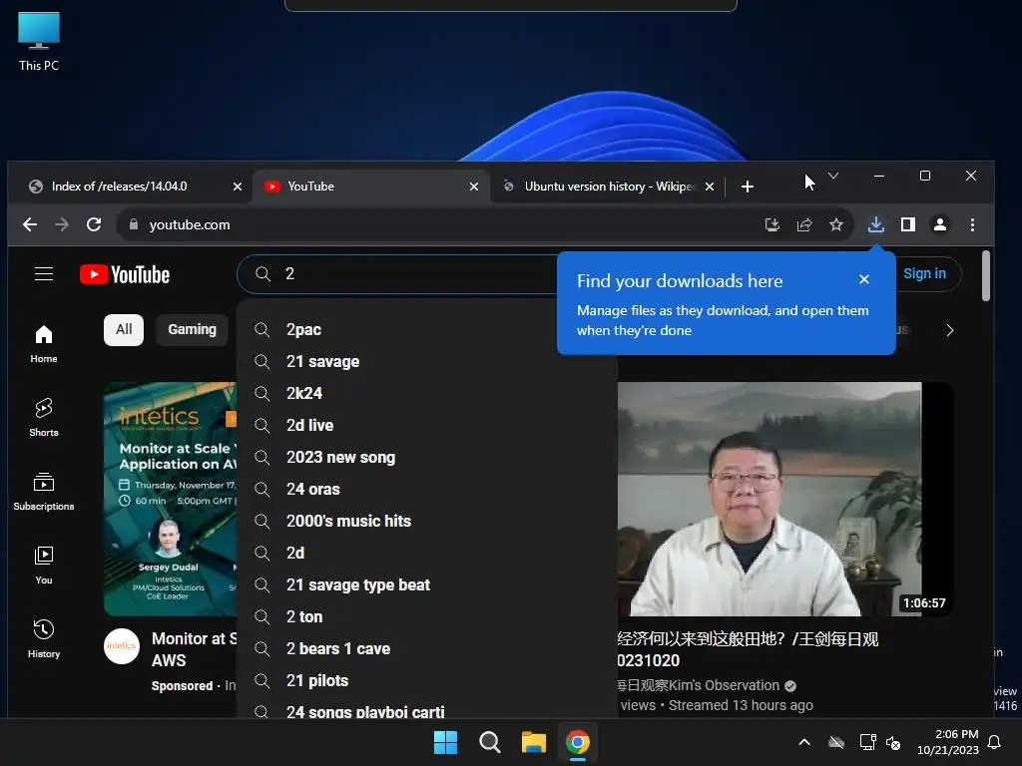Click the Chrome forward arrow
Screen dimensions: 1022x766
pos(62,224)
